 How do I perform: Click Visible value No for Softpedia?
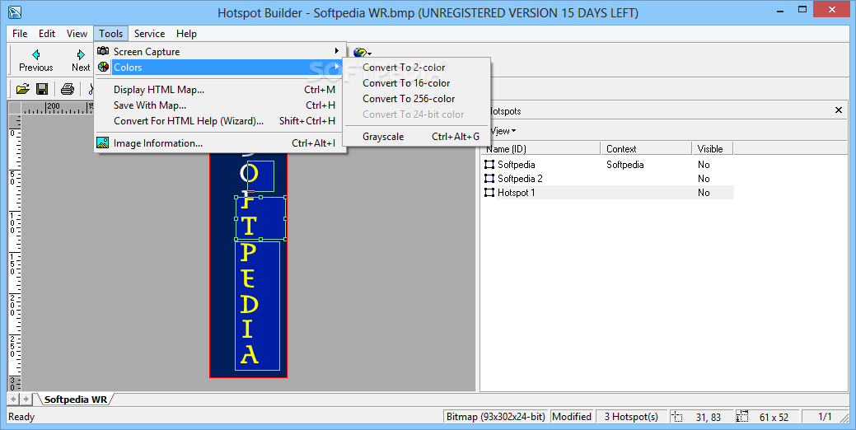pos(704,164)
